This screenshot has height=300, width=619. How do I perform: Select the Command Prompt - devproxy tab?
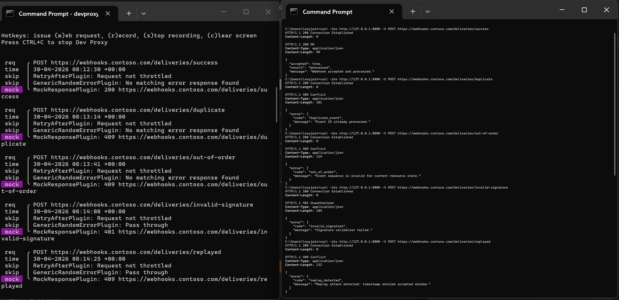tap(60, 14)
